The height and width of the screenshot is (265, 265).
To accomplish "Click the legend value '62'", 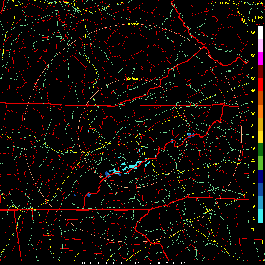I will point(253,44).
